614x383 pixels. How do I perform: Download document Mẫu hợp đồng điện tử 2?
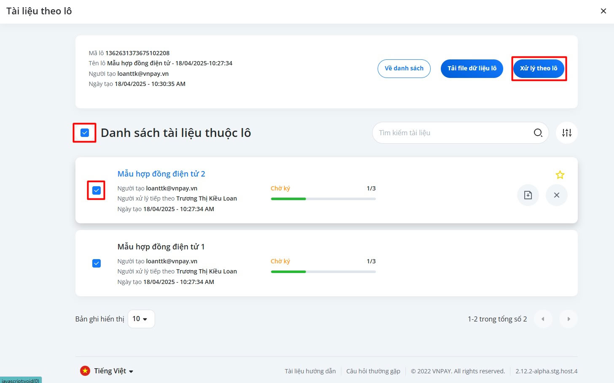tap(528, 195)
